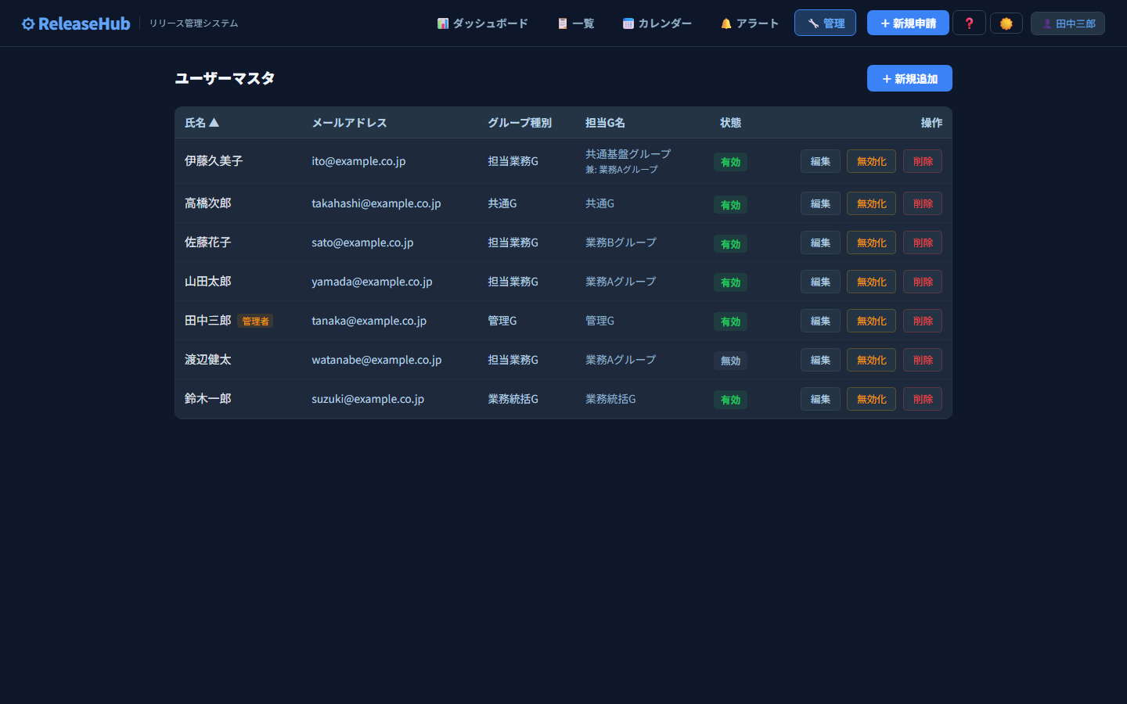Viewport: 1127px width, 704px height.
Task: Click the リリース管理システム subtitle
Action: tap(193, 23)
